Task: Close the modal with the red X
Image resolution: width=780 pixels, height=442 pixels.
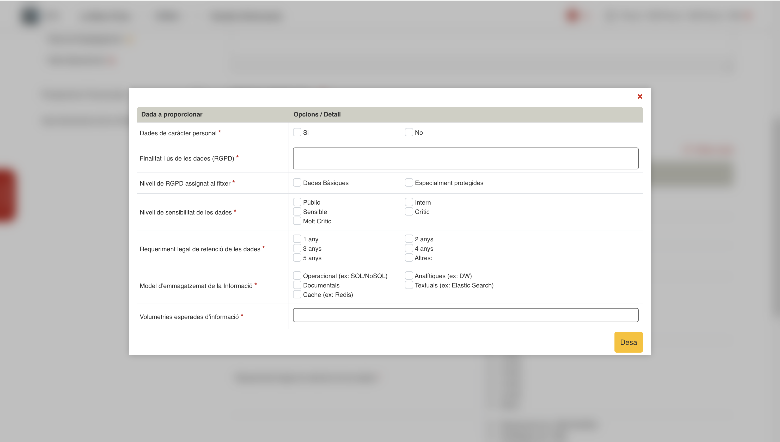Action: [x=640, y=96]
